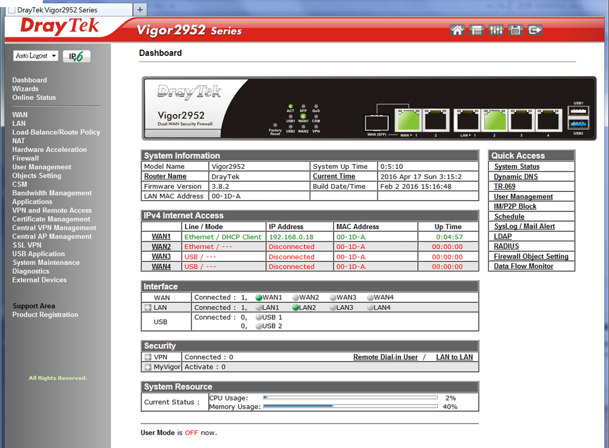Click the IPv6 button
Image resolution: width=609 pixels, height=448 pixels.
77,56
